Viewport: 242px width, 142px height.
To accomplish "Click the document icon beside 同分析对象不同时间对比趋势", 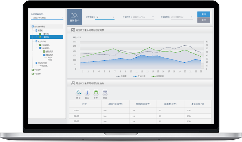I will [x=72, y=83].
